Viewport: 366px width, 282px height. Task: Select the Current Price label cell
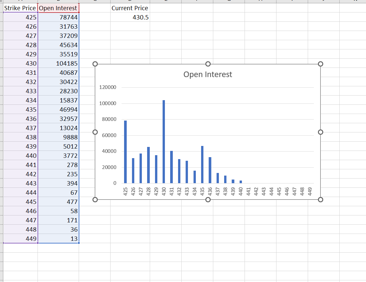[130, 8]
